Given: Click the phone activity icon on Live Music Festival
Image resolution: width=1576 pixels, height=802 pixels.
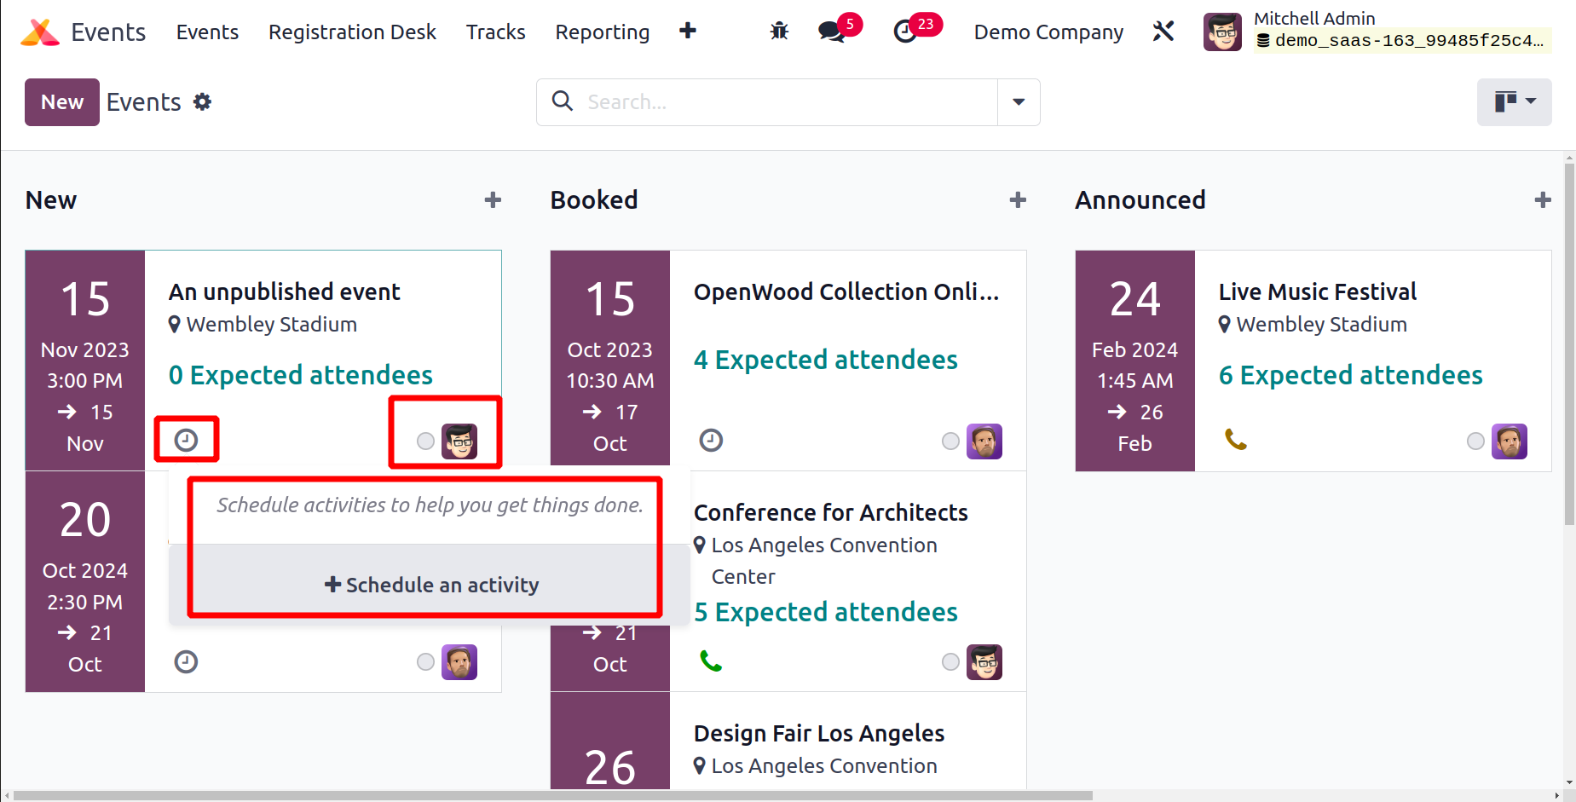Looking at the screenshot, I should (x=1236, y=440).
